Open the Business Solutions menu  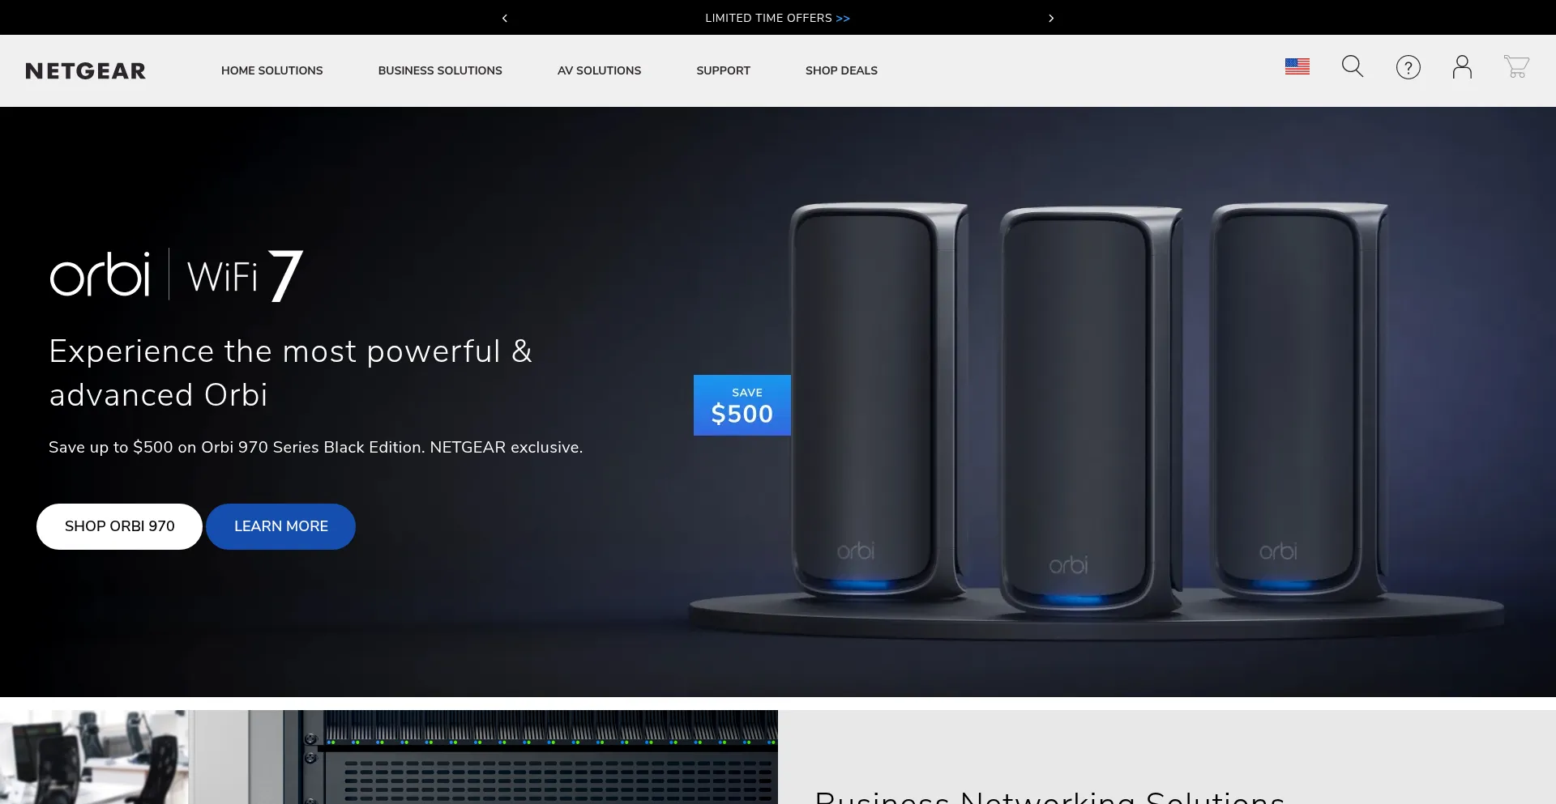coord(440,70)
